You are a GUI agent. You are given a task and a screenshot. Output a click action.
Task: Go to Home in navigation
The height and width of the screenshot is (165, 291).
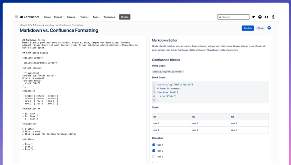48,17
